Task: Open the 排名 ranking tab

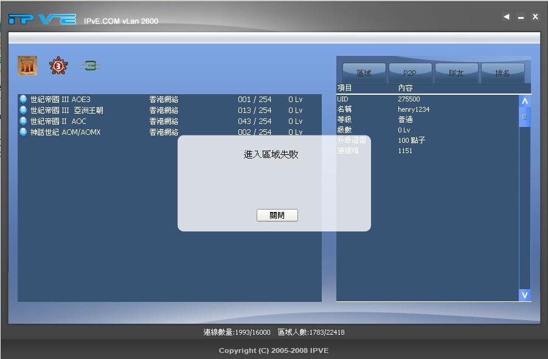Action: point(503,71)
